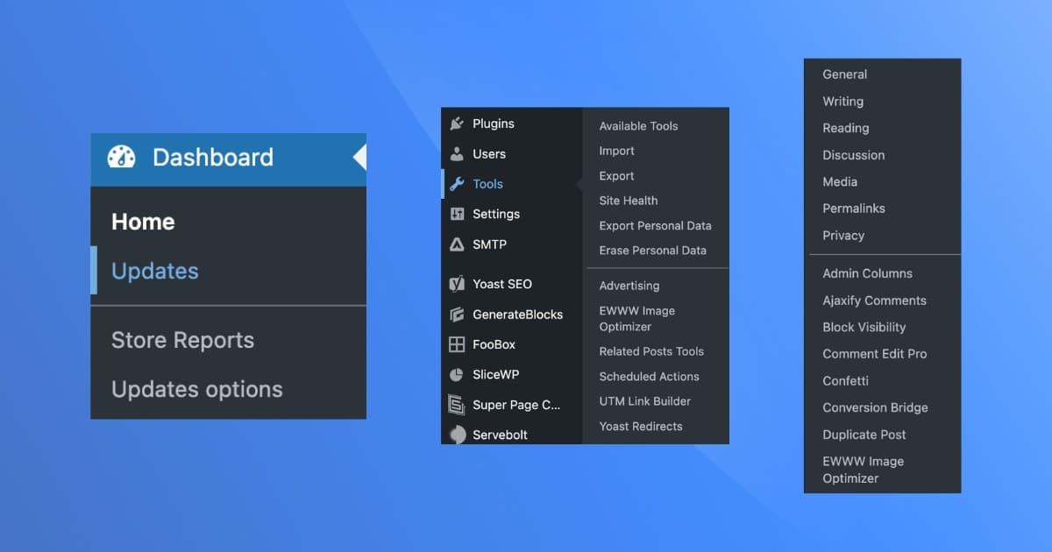Click the Super Page Cache icon
Image resolution: width=1052 pixels, height=552 pixels.
(457, 404)
